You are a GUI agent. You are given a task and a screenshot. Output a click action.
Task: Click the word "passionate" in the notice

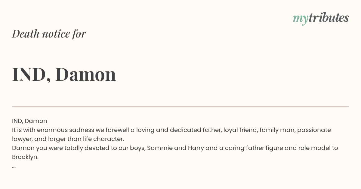click(314, 130)
